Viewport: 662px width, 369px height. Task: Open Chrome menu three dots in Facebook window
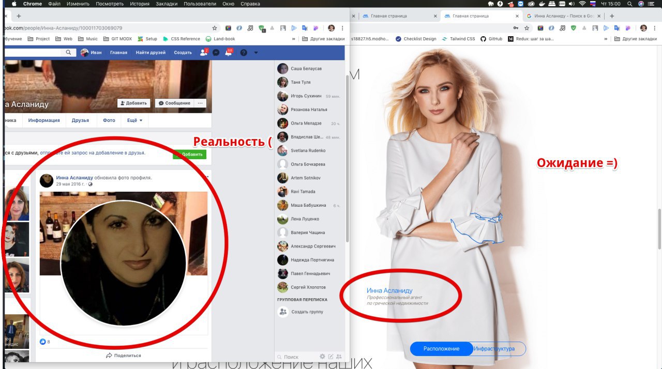pos(343,28)
